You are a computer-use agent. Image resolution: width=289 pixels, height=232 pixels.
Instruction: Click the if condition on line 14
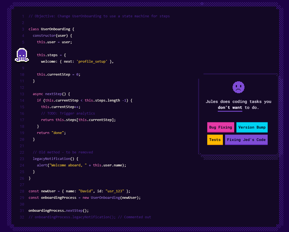pyautogui.click(x=85, y=100)
